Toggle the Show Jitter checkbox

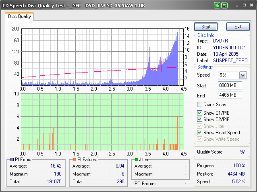199,126
